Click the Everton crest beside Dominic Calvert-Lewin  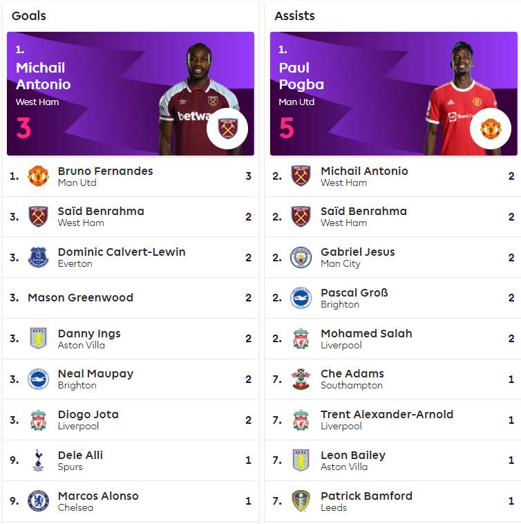[x=38, y=258]
